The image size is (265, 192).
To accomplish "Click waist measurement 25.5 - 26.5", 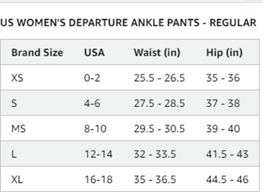I will (x=159, y=78).
